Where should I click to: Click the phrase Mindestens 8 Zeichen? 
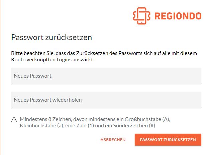pyautogui.click(x=45, y=119)
